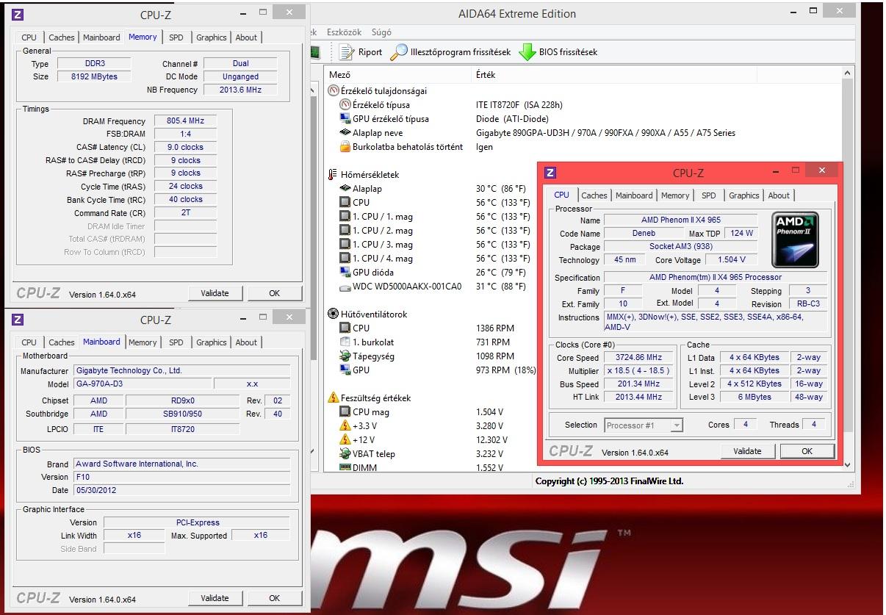Click Validate in Memory CPU-Z window
Screen dimensions: 886x615
click(x=215, y=293)
